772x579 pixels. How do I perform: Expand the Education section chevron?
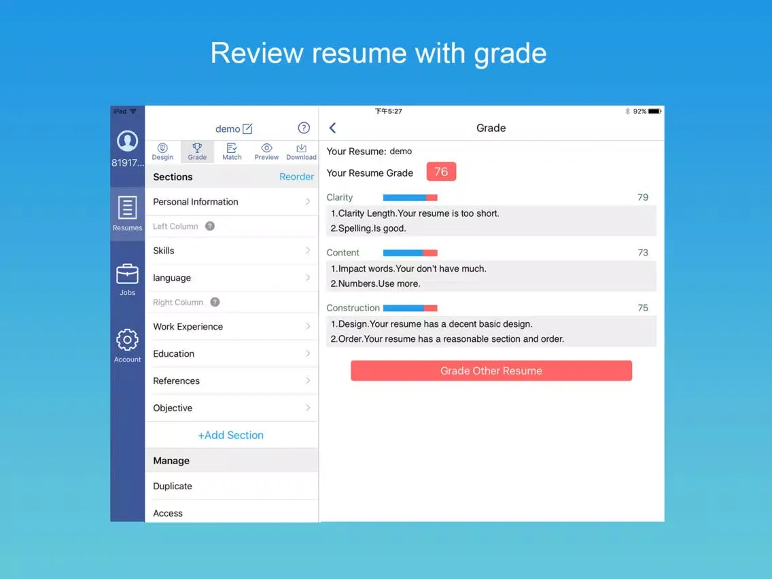tap(308, 353)
